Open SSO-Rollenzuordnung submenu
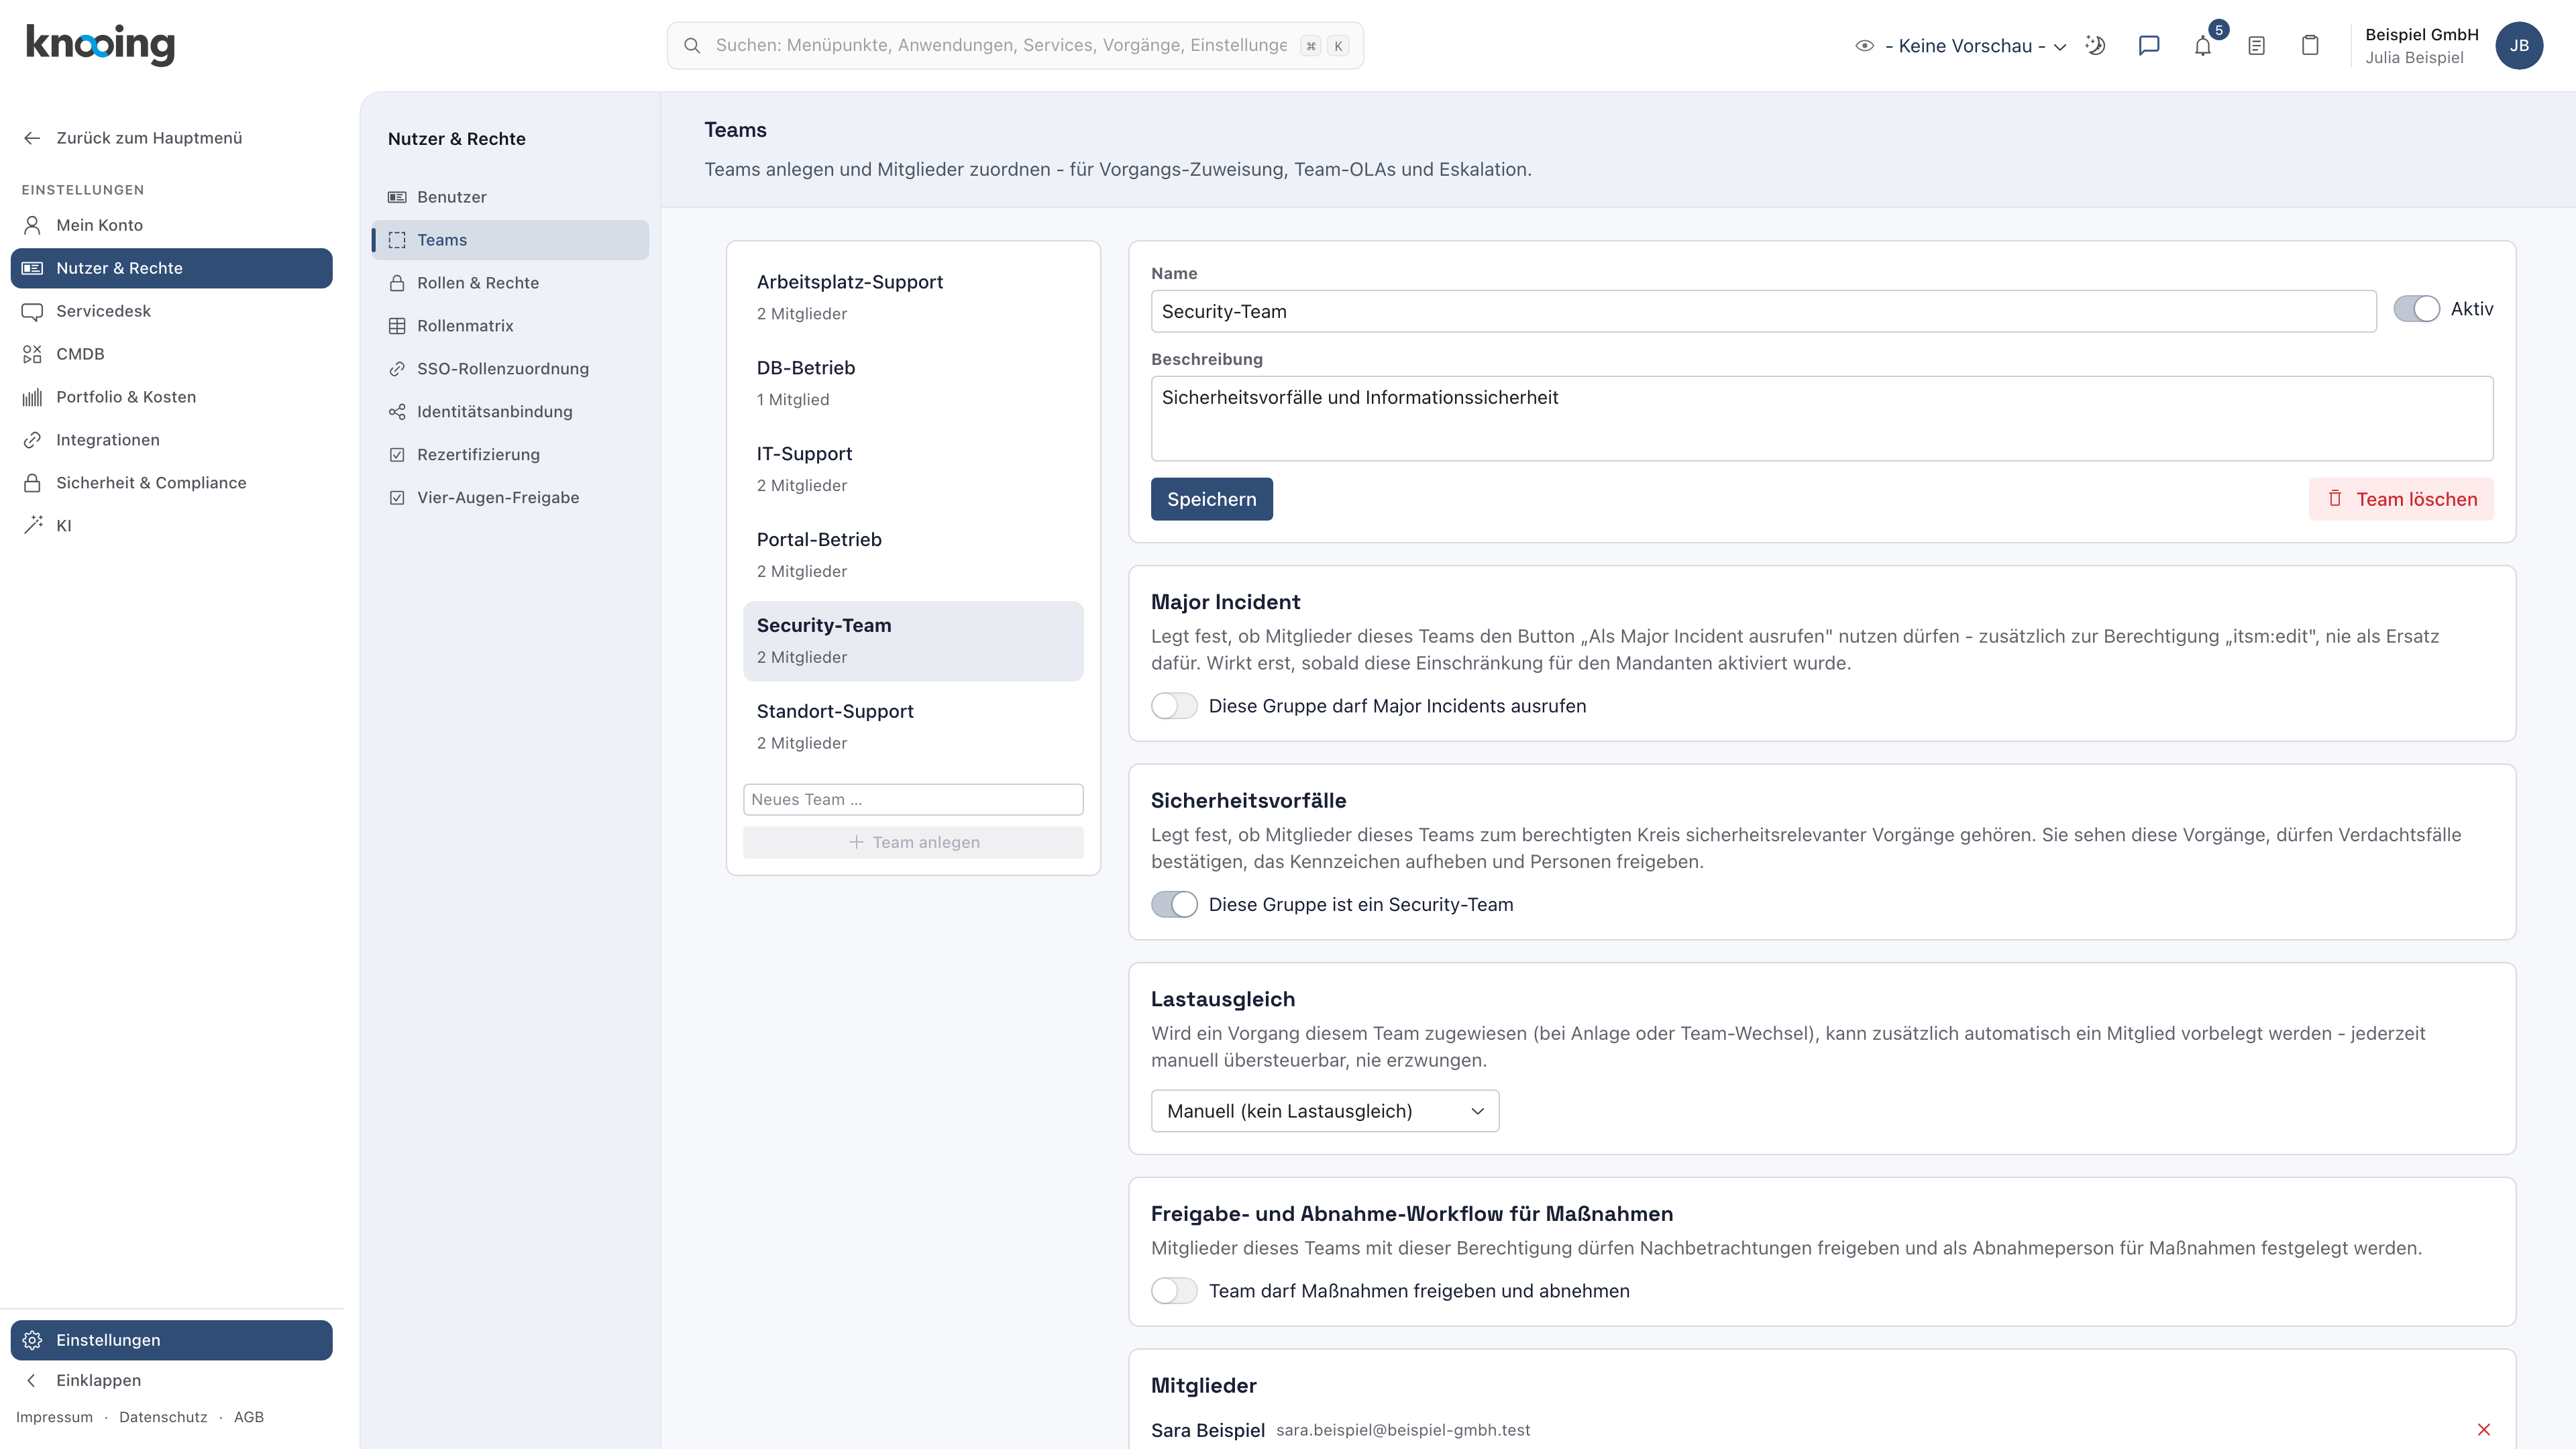Image resolution: width=2576 pixels, height=1449 pixels. coord(510,369)
